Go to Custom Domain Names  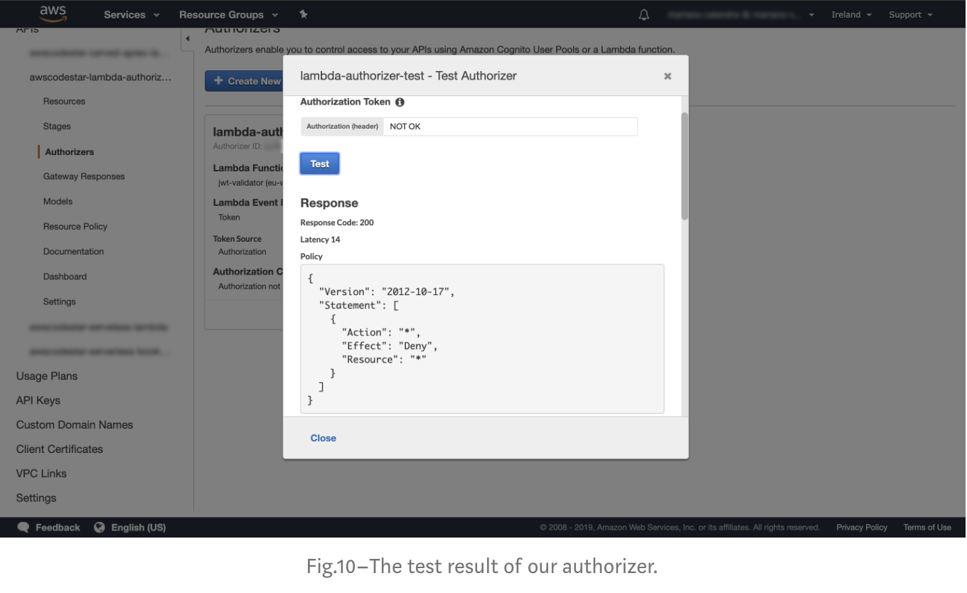75,424
